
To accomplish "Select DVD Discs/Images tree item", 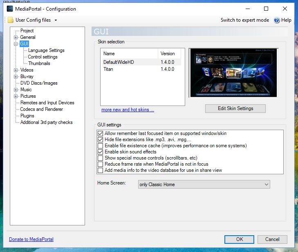I will (39, 83).
